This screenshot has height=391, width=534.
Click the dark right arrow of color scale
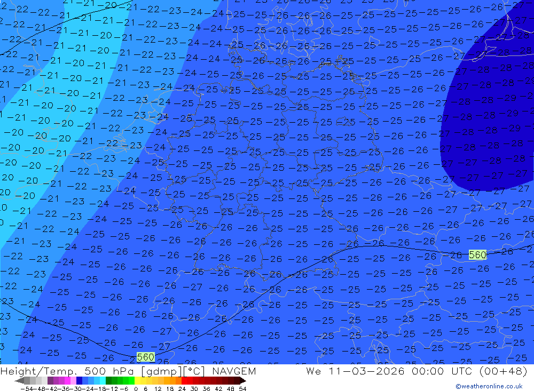coord(243,381)
